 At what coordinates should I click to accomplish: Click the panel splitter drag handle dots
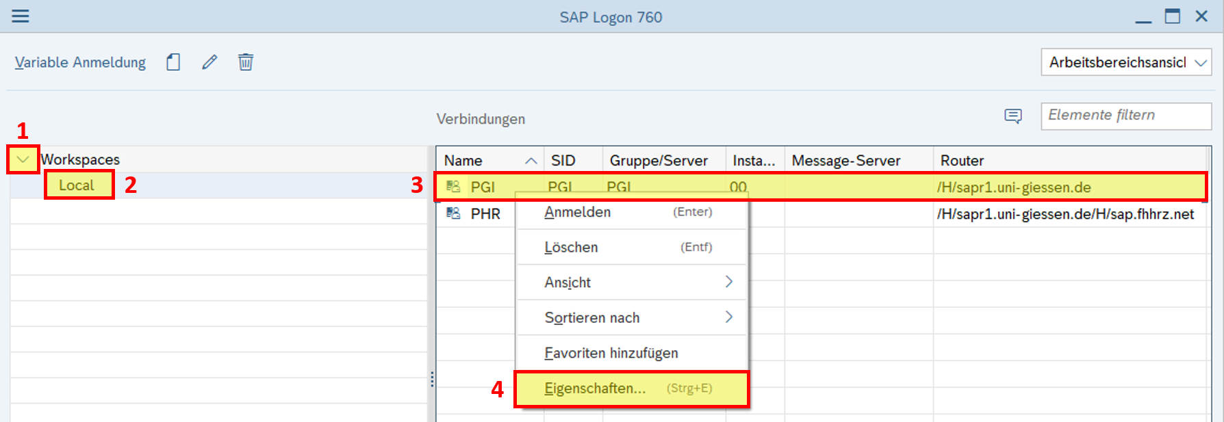click(x=432, y=380)
